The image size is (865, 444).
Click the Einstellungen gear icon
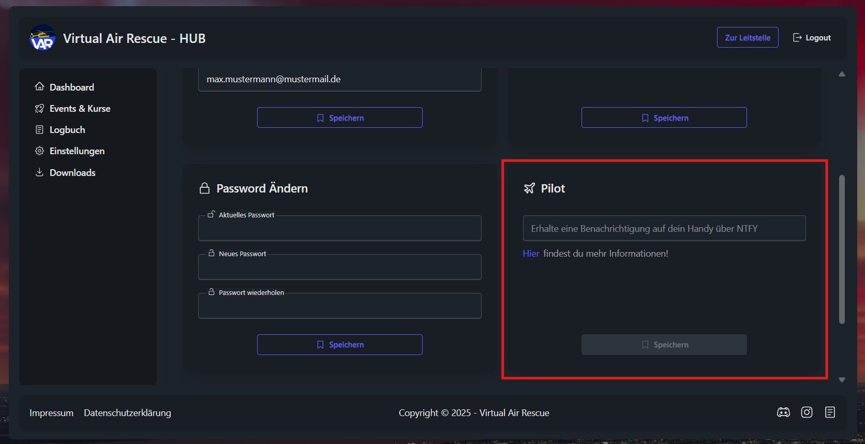point(39,151)
